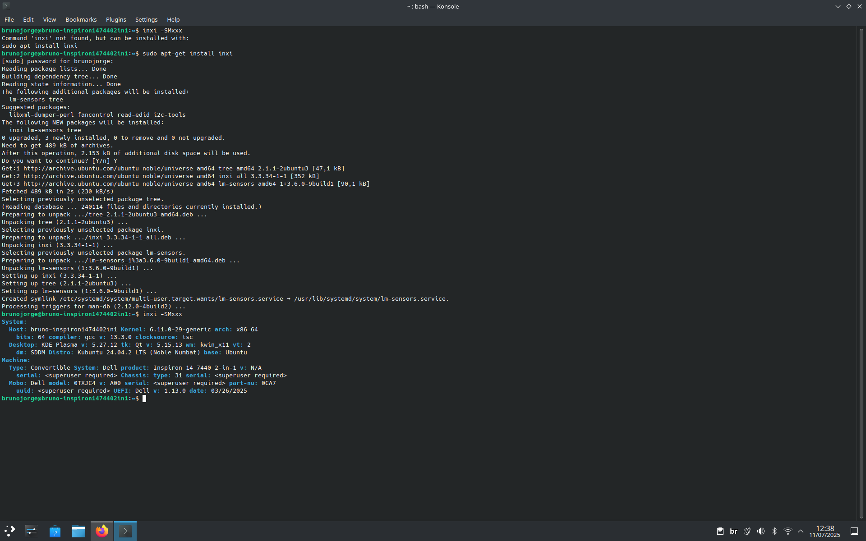Screen dimensions: 866x541
Task: Click the 'sudo apt install inxi' line
Action: click(x=40, y=46)
